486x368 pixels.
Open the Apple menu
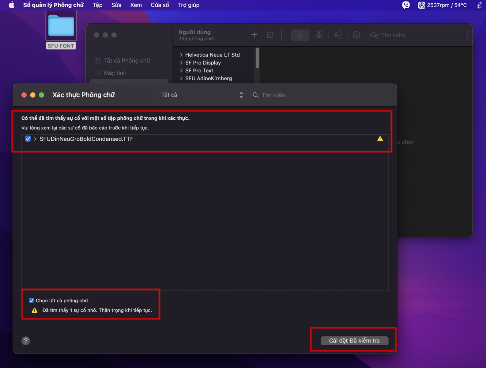click(x=12, y=5)
